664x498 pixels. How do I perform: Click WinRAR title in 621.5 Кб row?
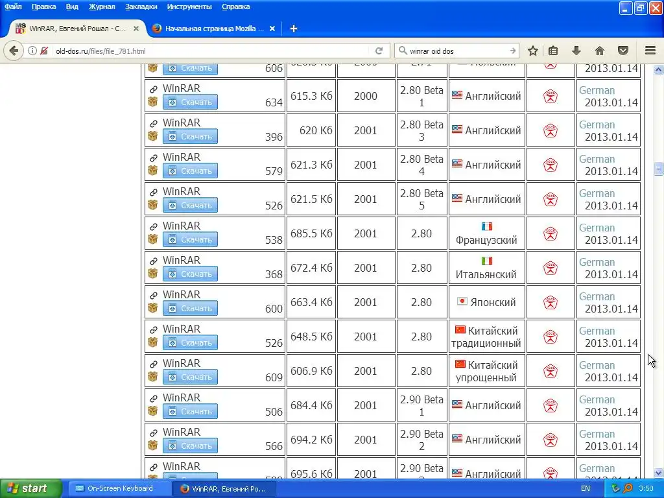click(182, 191)
